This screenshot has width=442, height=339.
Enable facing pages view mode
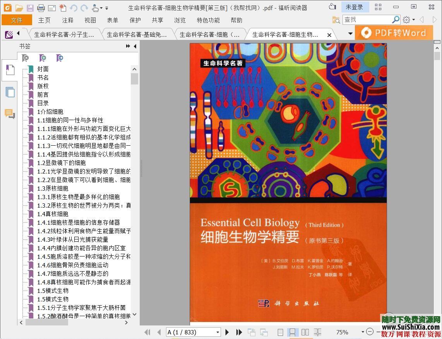point(305,332)
